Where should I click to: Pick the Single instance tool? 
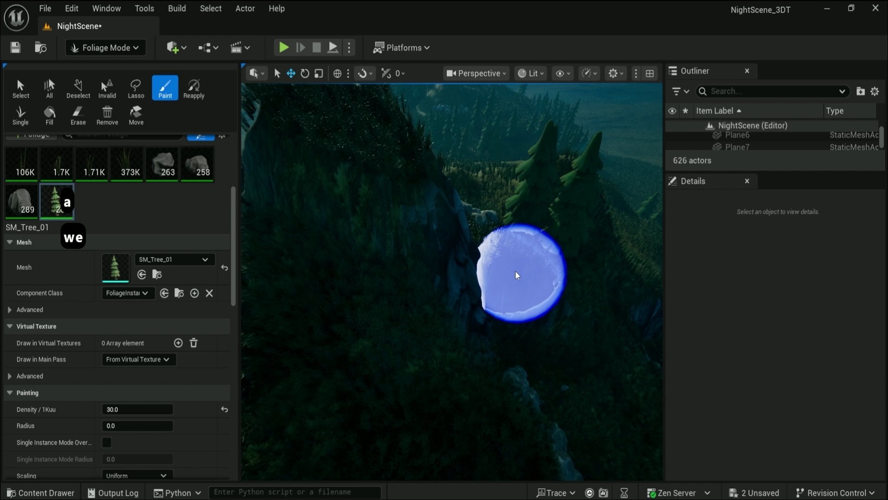(x=20, y=115)
